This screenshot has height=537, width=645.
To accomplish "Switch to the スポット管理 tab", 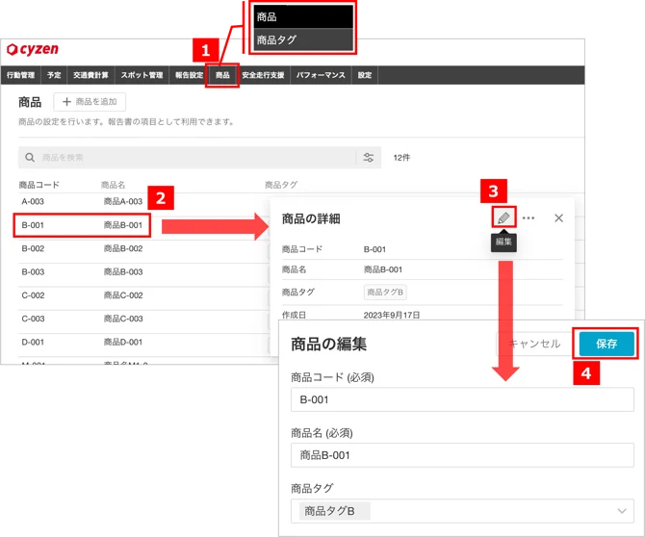I will [142, 75].
